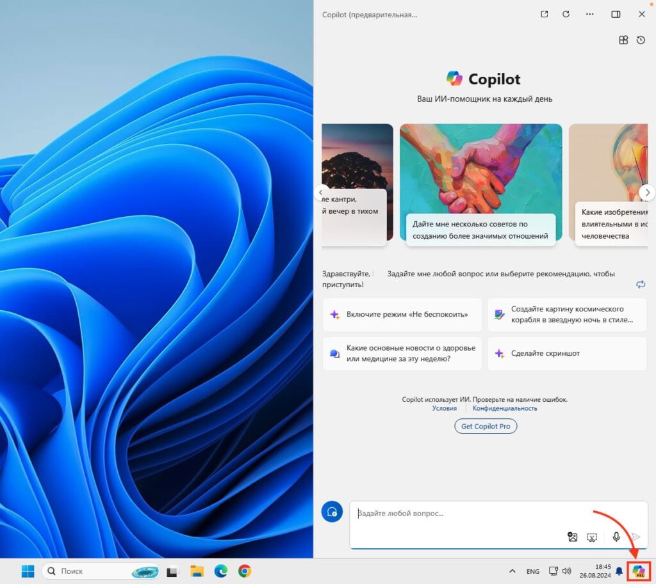Open the 'Условия' link

(x=445, y=408)
